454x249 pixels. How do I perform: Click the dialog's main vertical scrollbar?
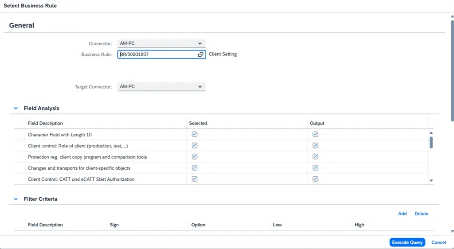point(452,66)
